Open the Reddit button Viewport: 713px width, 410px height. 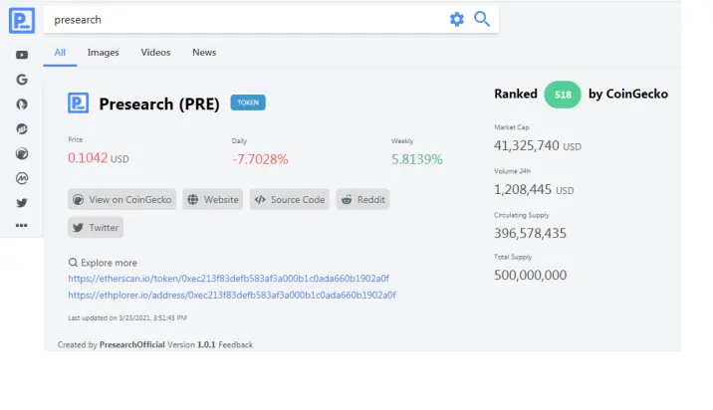[363, 200]
